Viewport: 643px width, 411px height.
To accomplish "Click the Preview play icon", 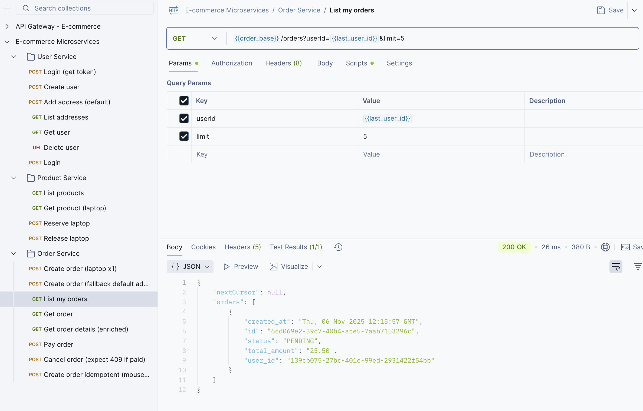I will pos(227,266).
